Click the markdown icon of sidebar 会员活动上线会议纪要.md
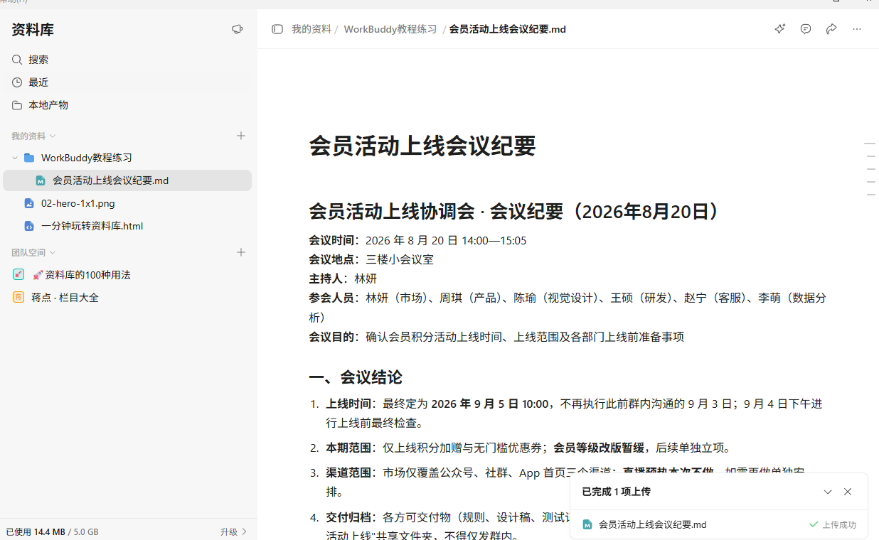Screen dimensions: 879x540 coord(41,180)
